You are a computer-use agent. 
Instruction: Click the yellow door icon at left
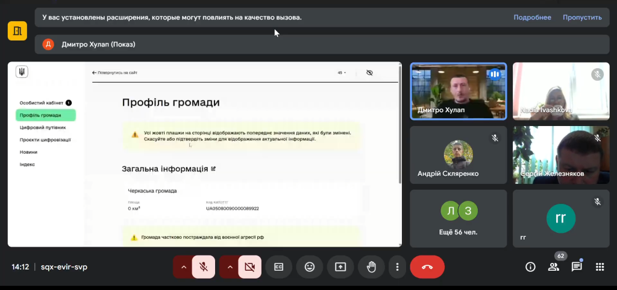coord(17,31)
